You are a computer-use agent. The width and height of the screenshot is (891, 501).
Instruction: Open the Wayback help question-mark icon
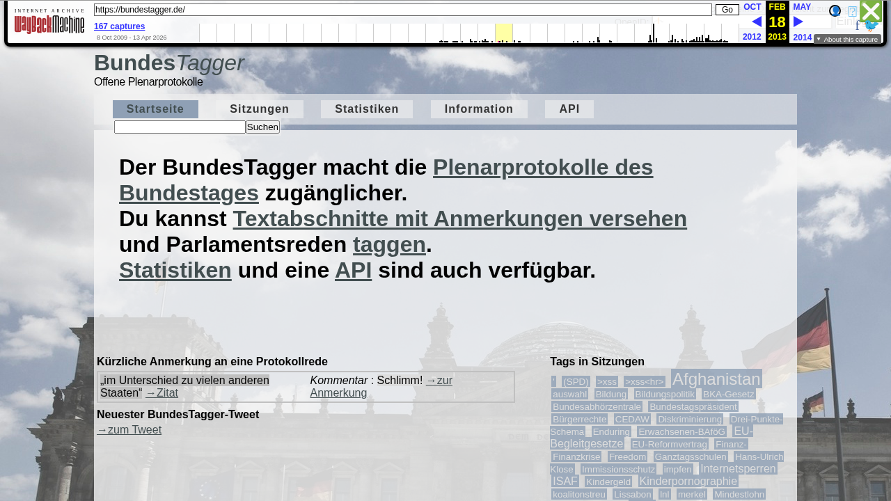853,11
